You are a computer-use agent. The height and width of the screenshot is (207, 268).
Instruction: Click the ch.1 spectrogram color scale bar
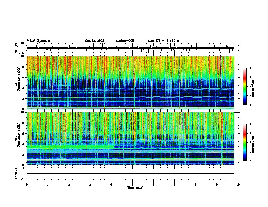(x=245, y=87)
